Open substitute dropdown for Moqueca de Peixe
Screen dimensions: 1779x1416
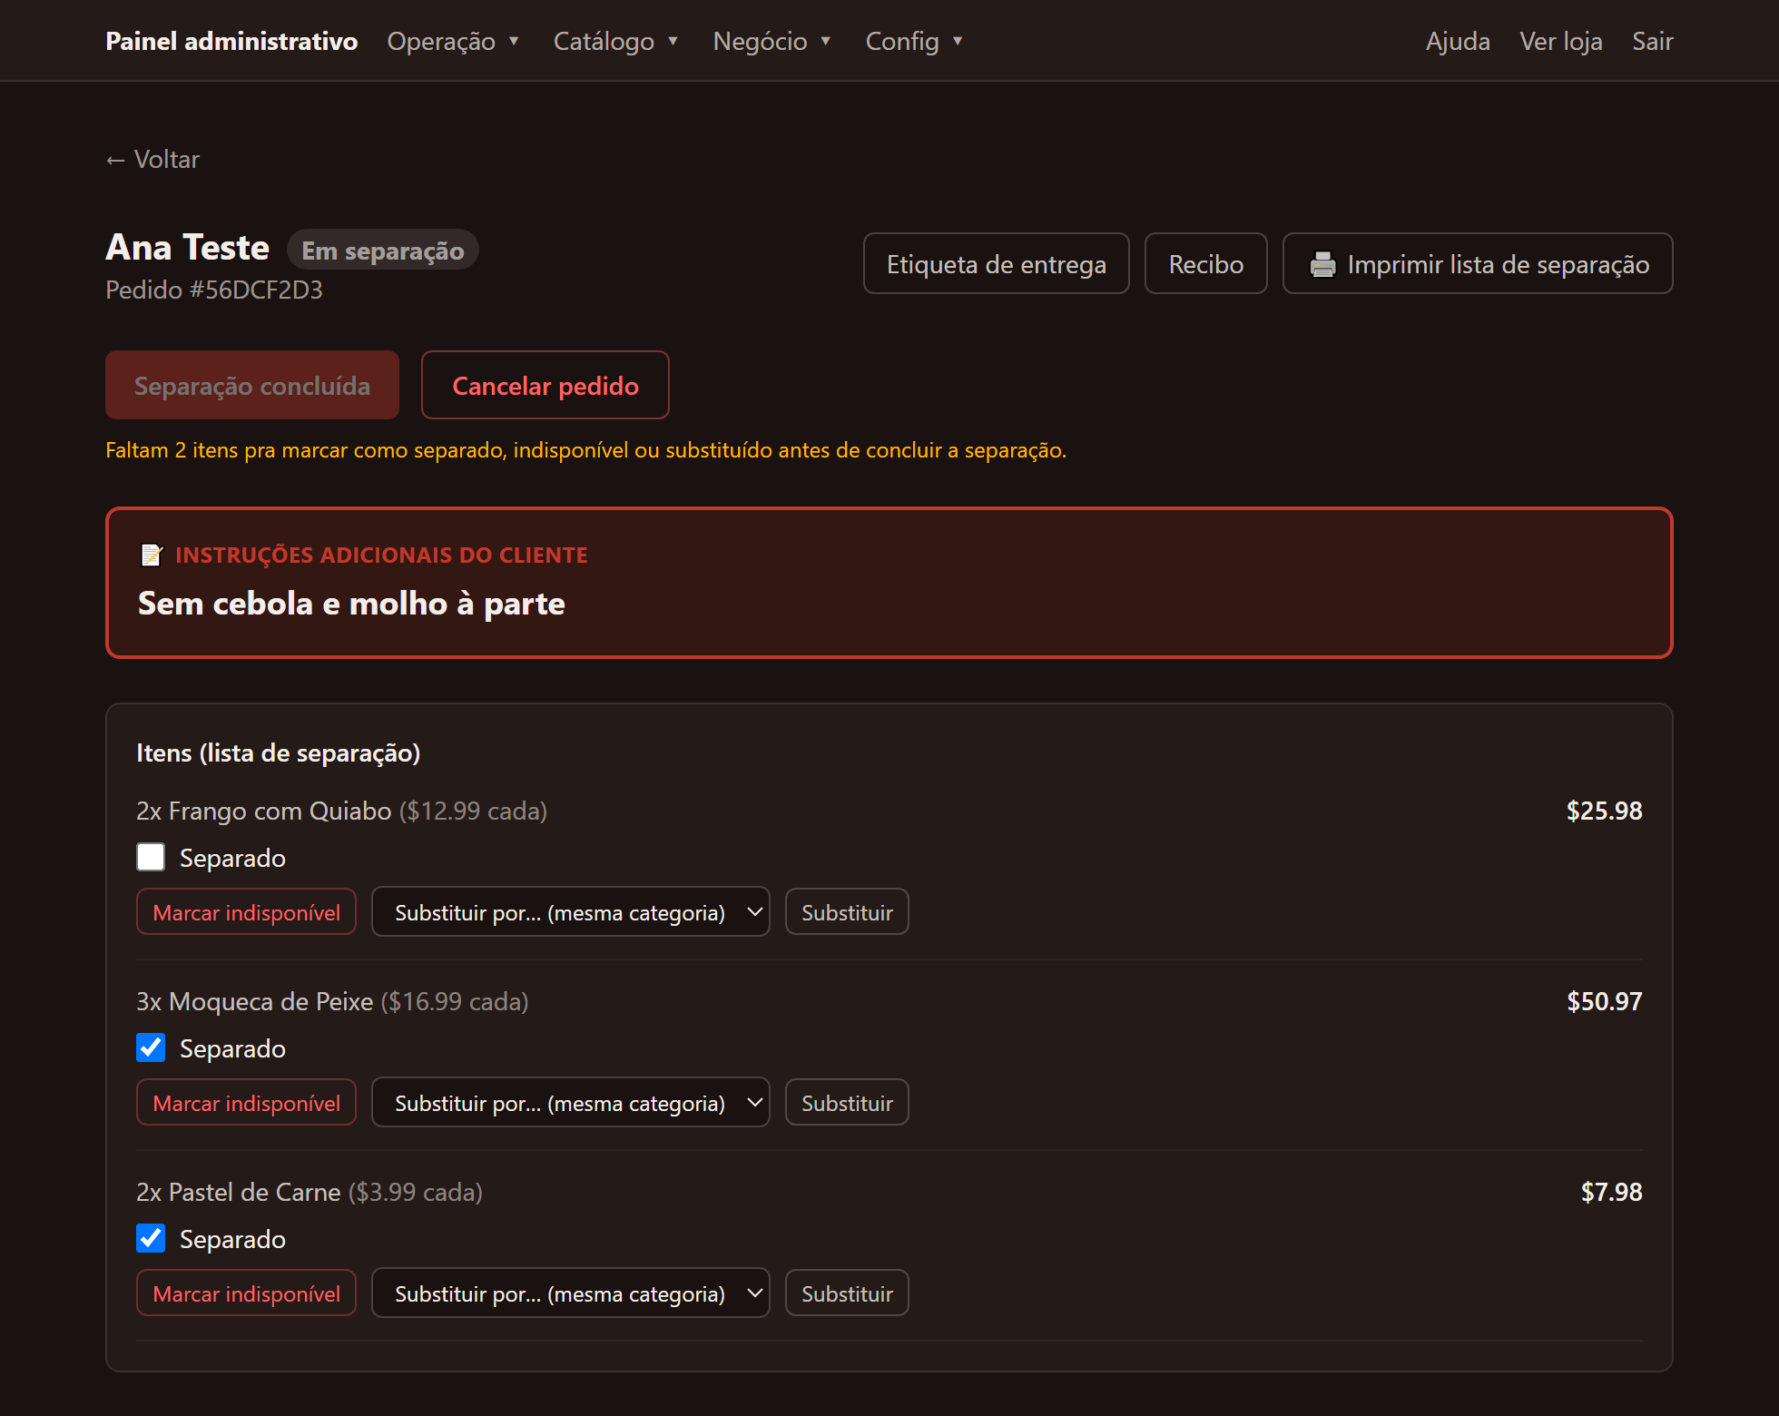tap(571, 1103)
